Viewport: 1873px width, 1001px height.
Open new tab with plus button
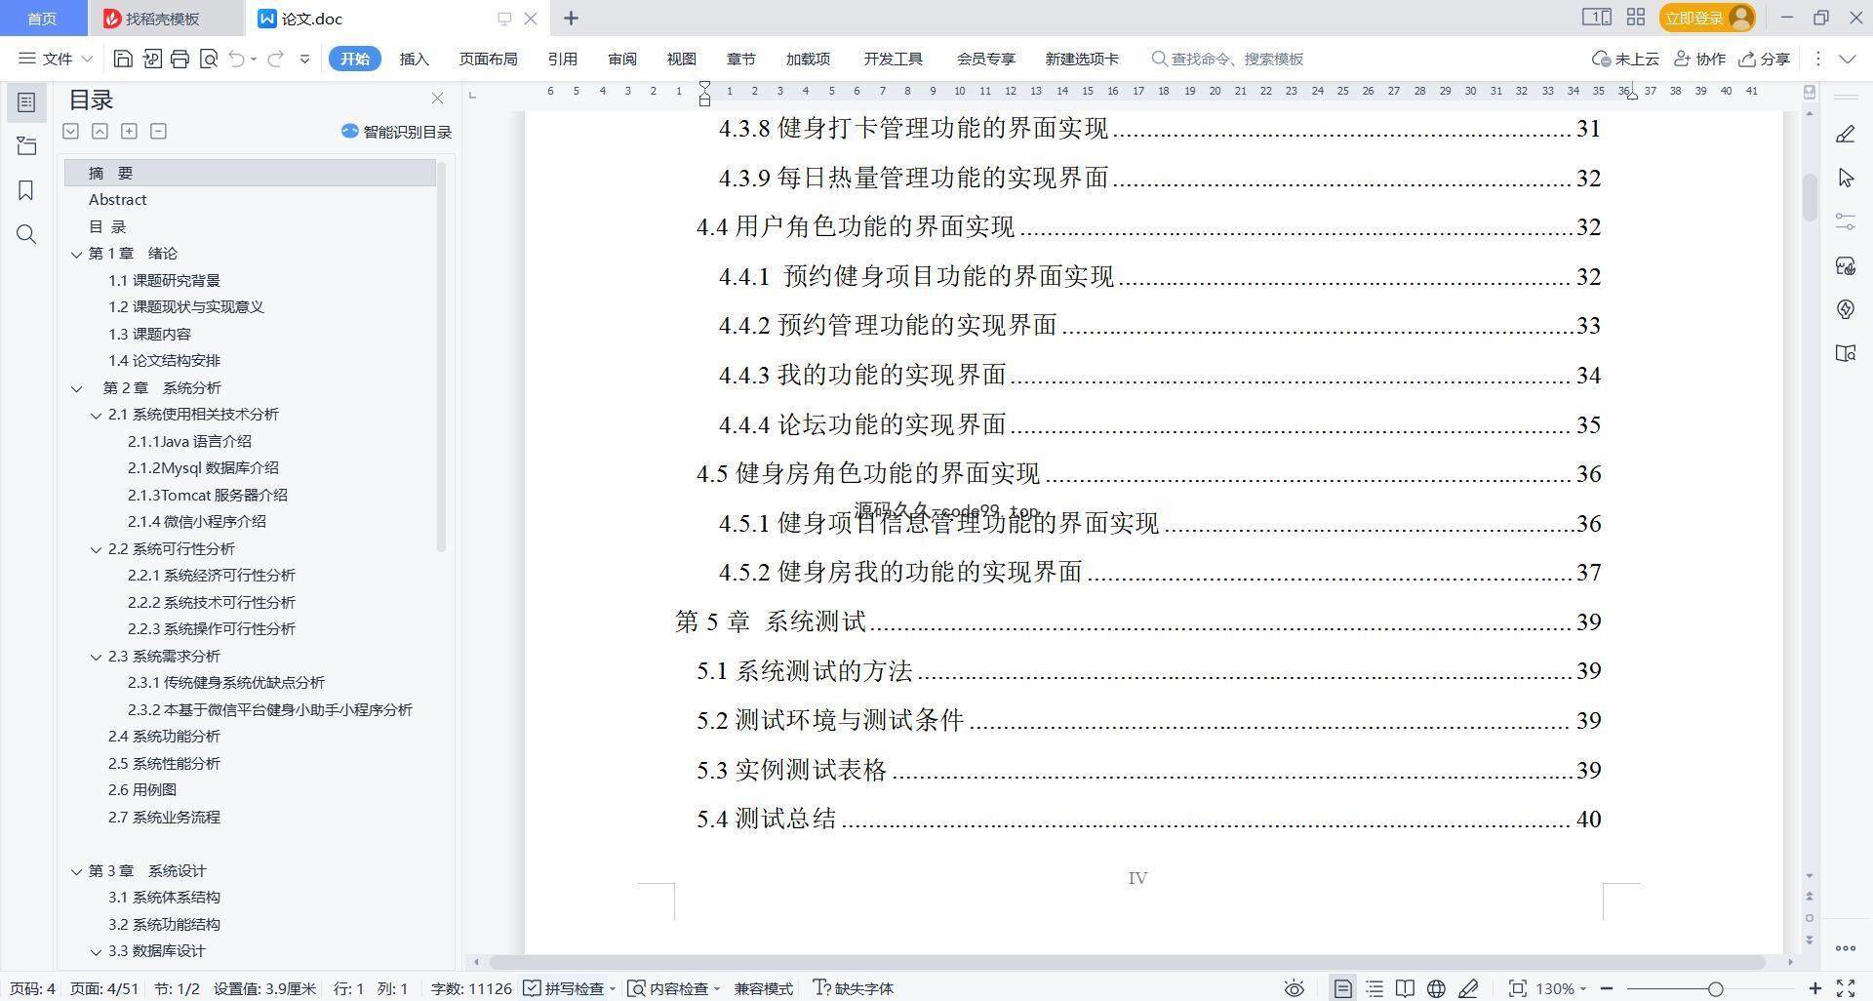(571, 18)
